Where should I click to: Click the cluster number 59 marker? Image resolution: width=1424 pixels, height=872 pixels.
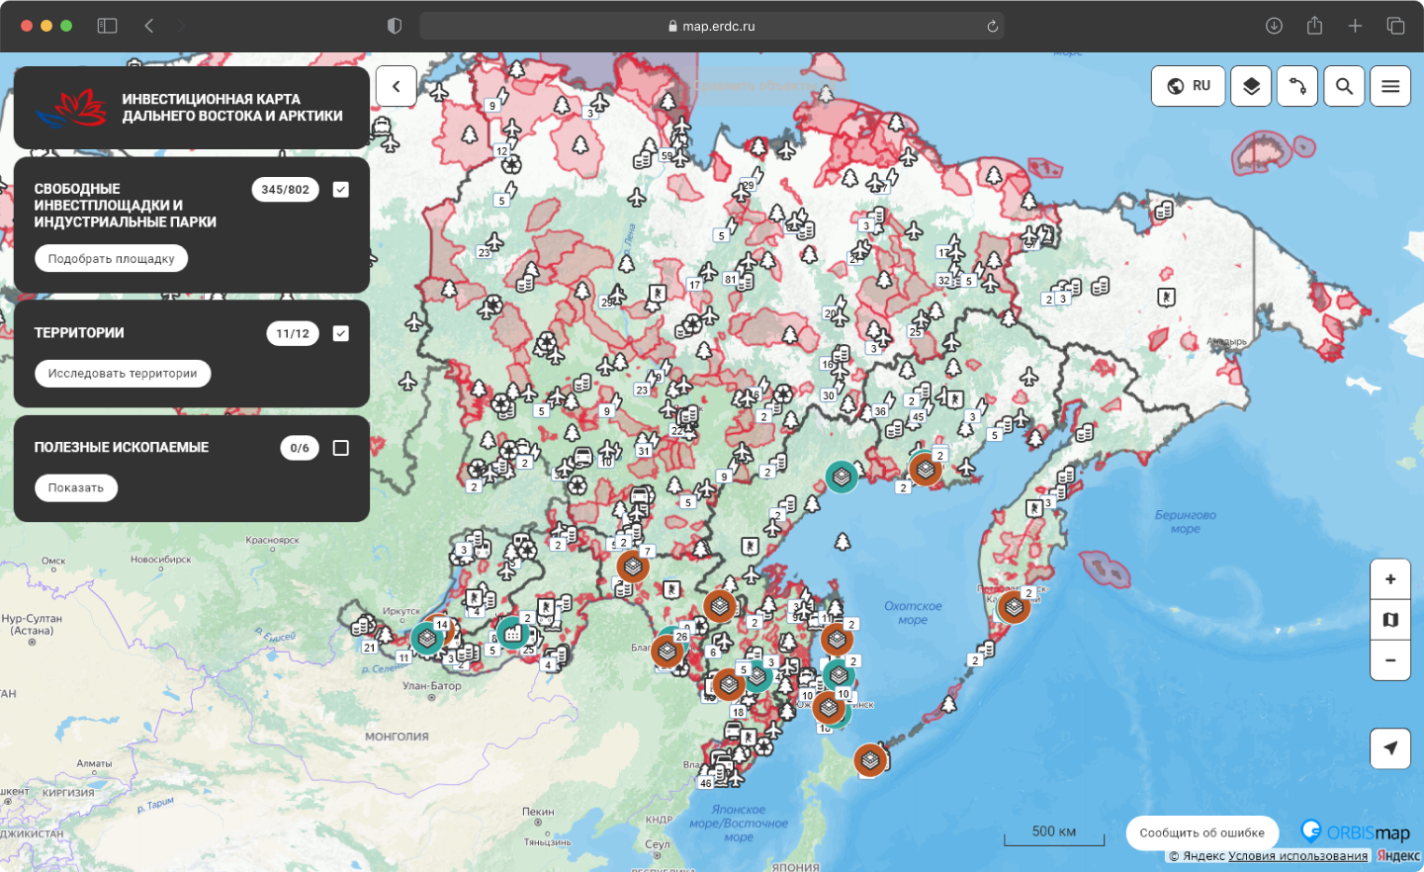point(667,156)
